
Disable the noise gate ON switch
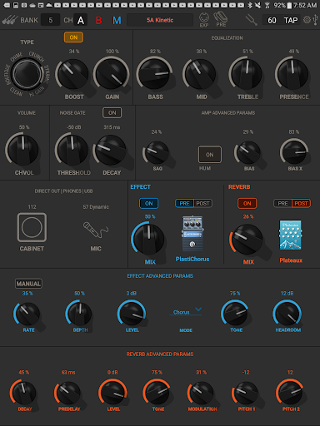[x=112, y=113]
